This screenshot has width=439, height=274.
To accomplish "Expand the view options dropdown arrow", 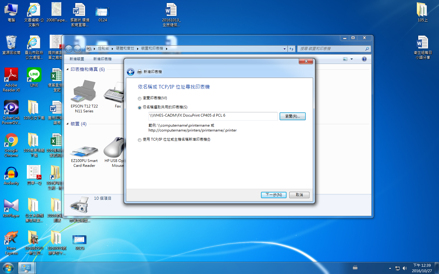I will coord(352,59).
